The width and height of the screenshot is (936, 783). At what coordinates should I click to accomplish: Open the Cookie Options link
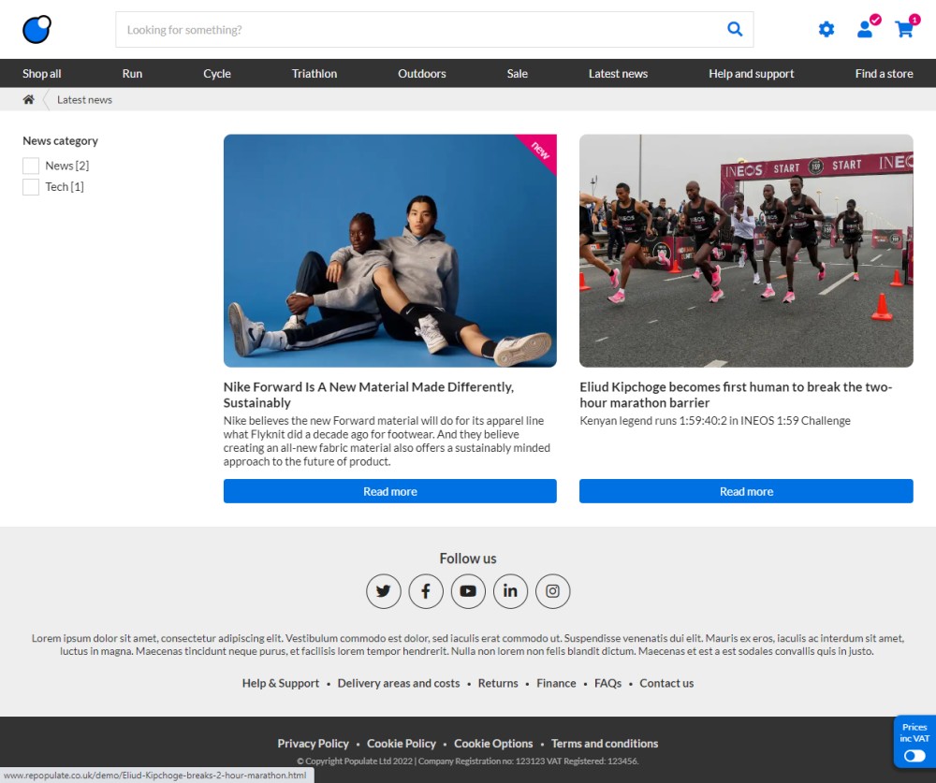click(x=493, y=743)
